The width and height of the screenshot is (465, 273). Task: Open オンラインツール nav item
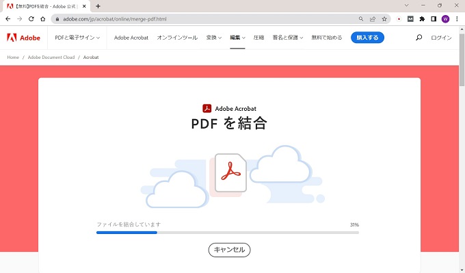coord(177,38)
